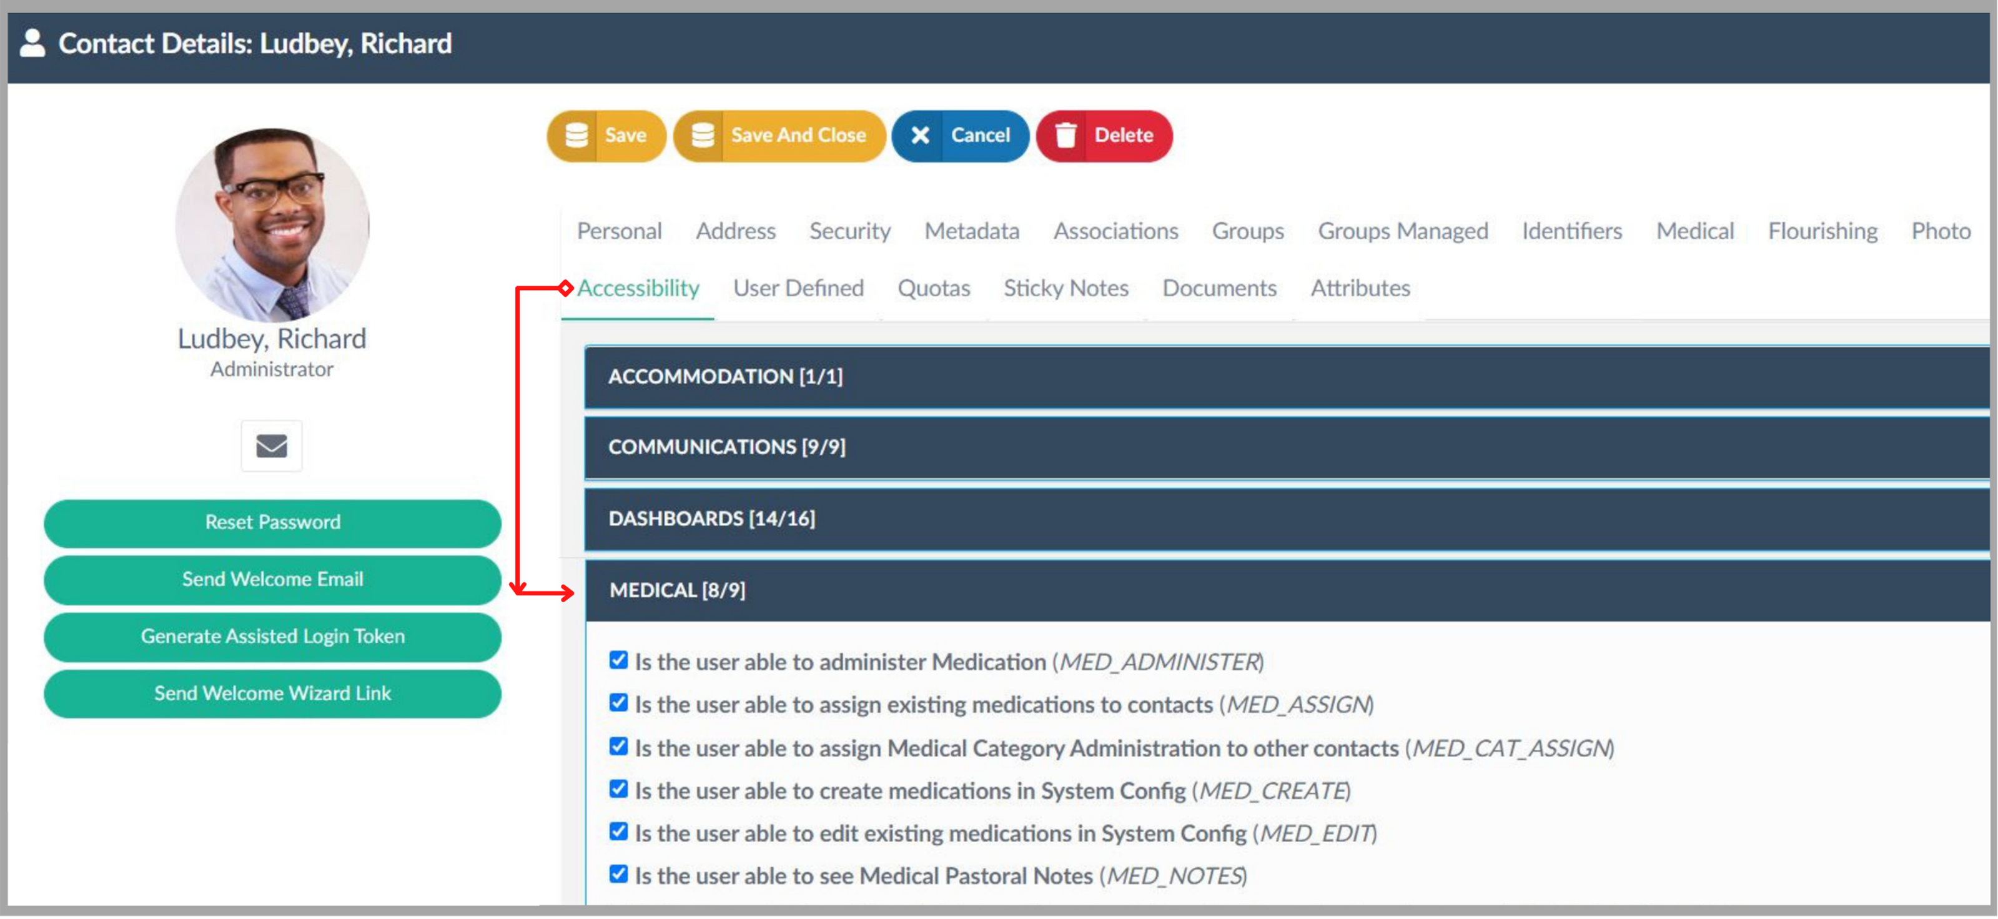Uncheck the MED_ADMINISTER permission checkbox

coord(618,660)
